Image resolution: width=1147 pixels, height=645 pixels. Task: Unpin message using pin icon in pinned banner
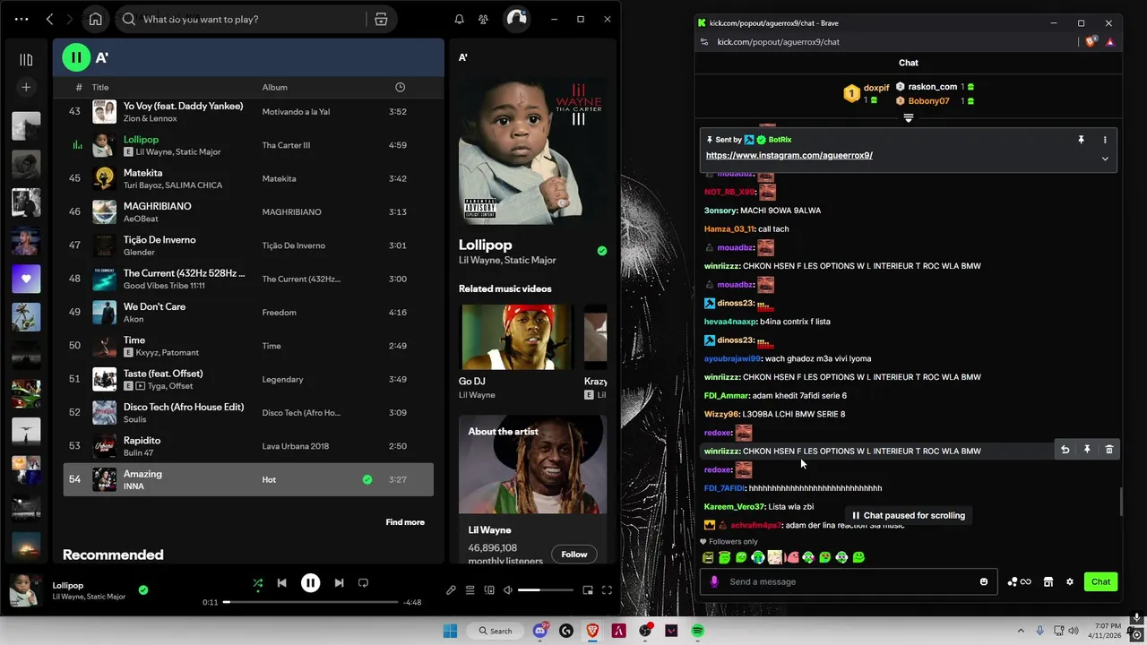[x=1081, y=140]
